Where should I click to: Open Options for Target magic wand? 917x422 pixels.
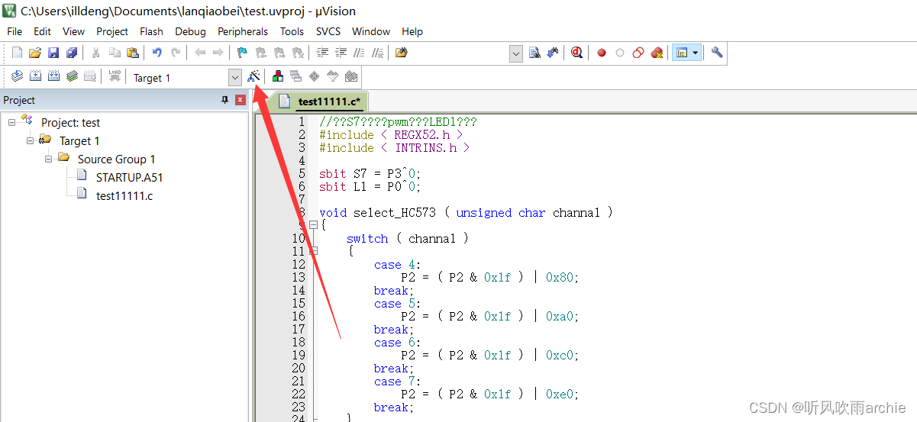(254, 76)
